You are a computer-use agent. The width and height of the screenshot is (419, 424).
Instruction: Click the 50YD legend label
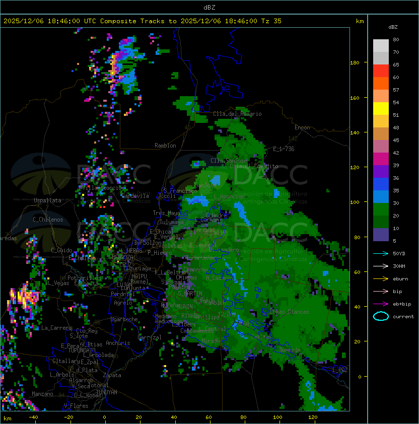399,253
